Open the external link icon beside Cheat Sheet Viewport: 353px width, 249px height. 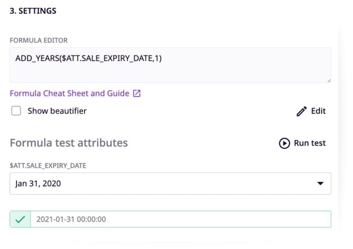136,93
